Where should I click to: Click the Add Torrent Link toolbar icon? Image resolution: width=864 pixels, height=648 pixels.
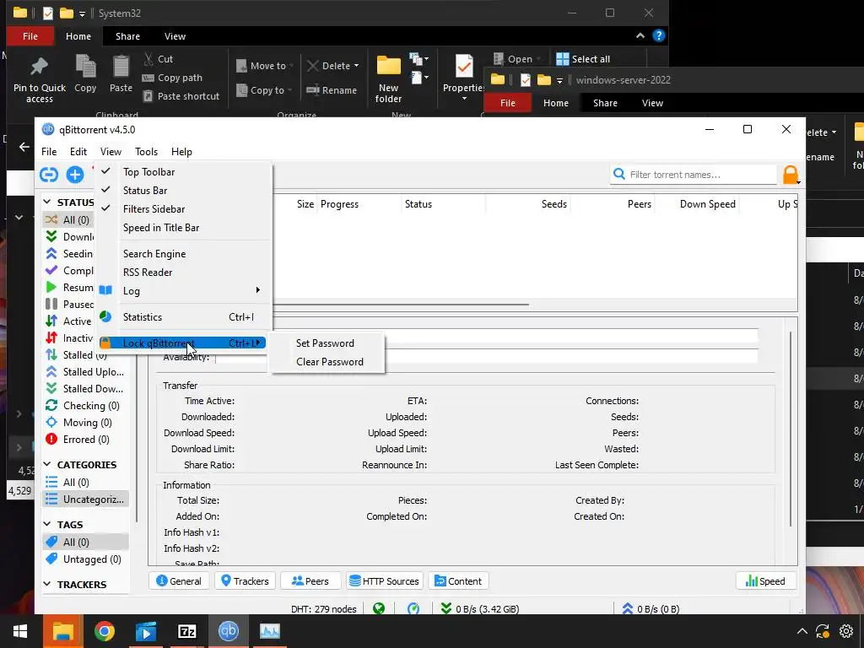(48, 175)
